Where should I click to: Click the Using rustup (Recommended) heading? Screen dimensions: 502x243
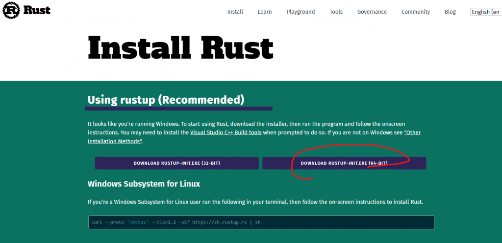[166, 100]
